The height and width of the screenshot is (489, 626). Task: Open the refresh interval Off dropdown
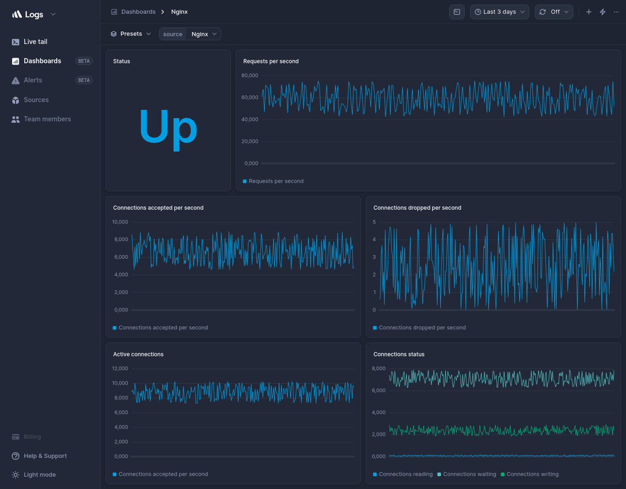pos(554,12)
